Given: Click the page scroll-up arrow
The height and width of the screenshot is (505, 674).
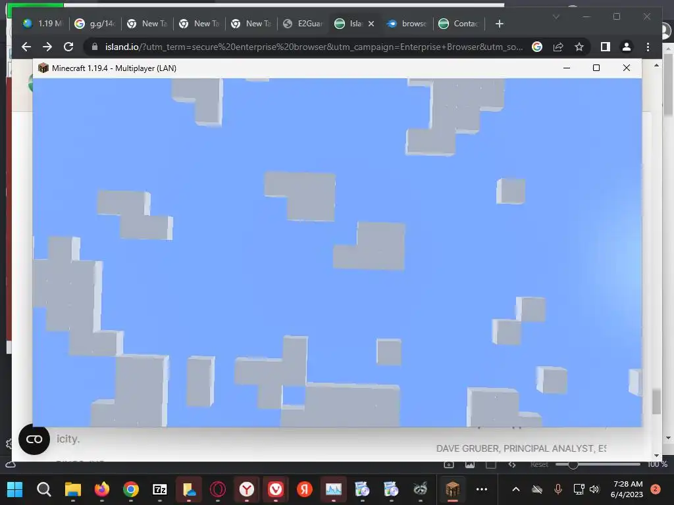Looking at the screenshot, I should pos(656,65).
